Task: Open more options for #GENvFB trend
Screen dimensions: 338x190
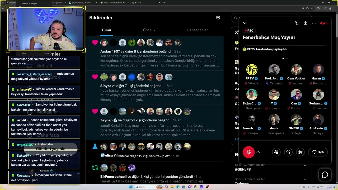Action: pyautogui.click(x=306, y=165)
